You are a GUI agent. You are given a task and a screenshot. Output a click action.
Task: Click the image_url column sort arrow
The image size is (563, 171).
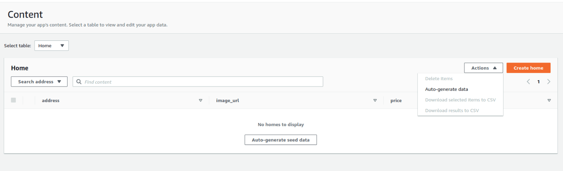click(375, 101)
